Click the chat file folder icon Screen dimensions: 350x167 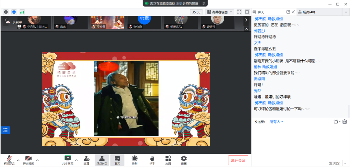336,122
